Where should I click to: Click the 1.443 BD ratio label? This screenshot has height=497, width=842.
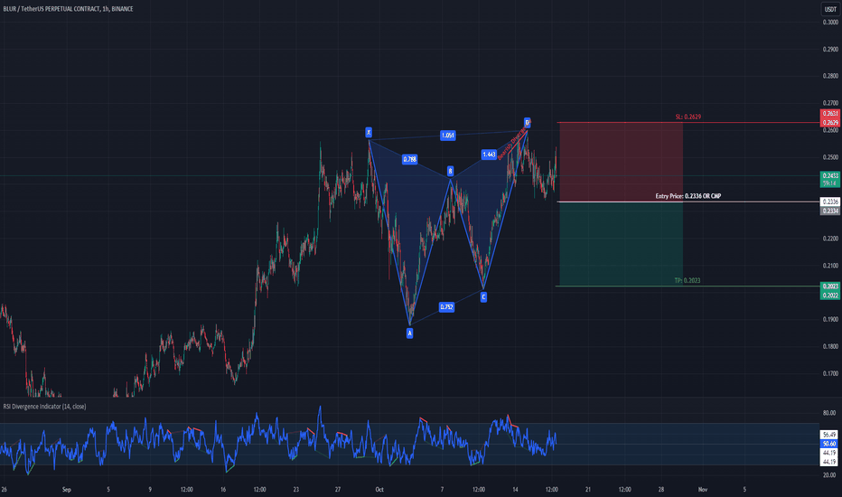coord(489,155)
